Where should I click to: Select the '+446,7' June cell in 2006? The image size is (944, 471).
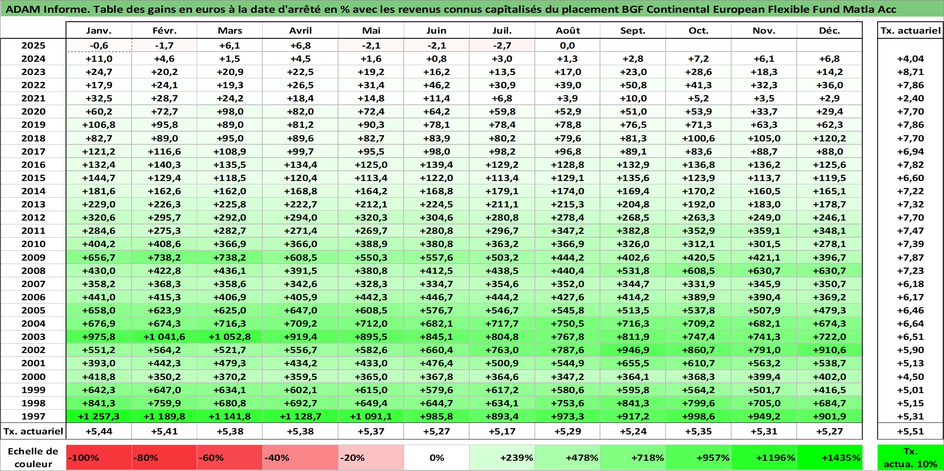click(436, 297)
